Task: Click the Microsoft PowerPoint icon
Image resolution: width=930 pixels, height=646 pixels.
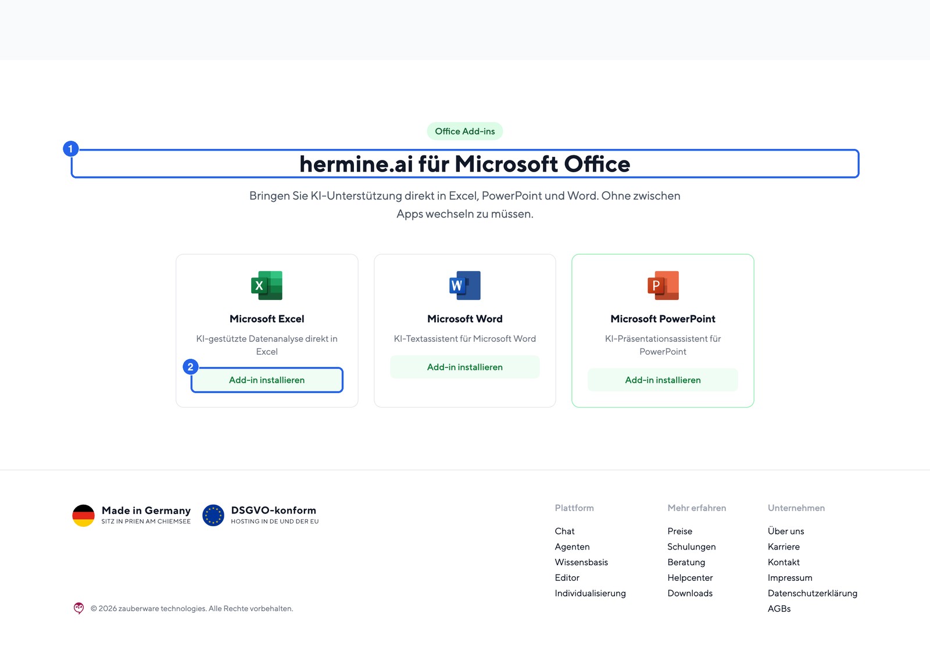Action: tap(663, 285)
